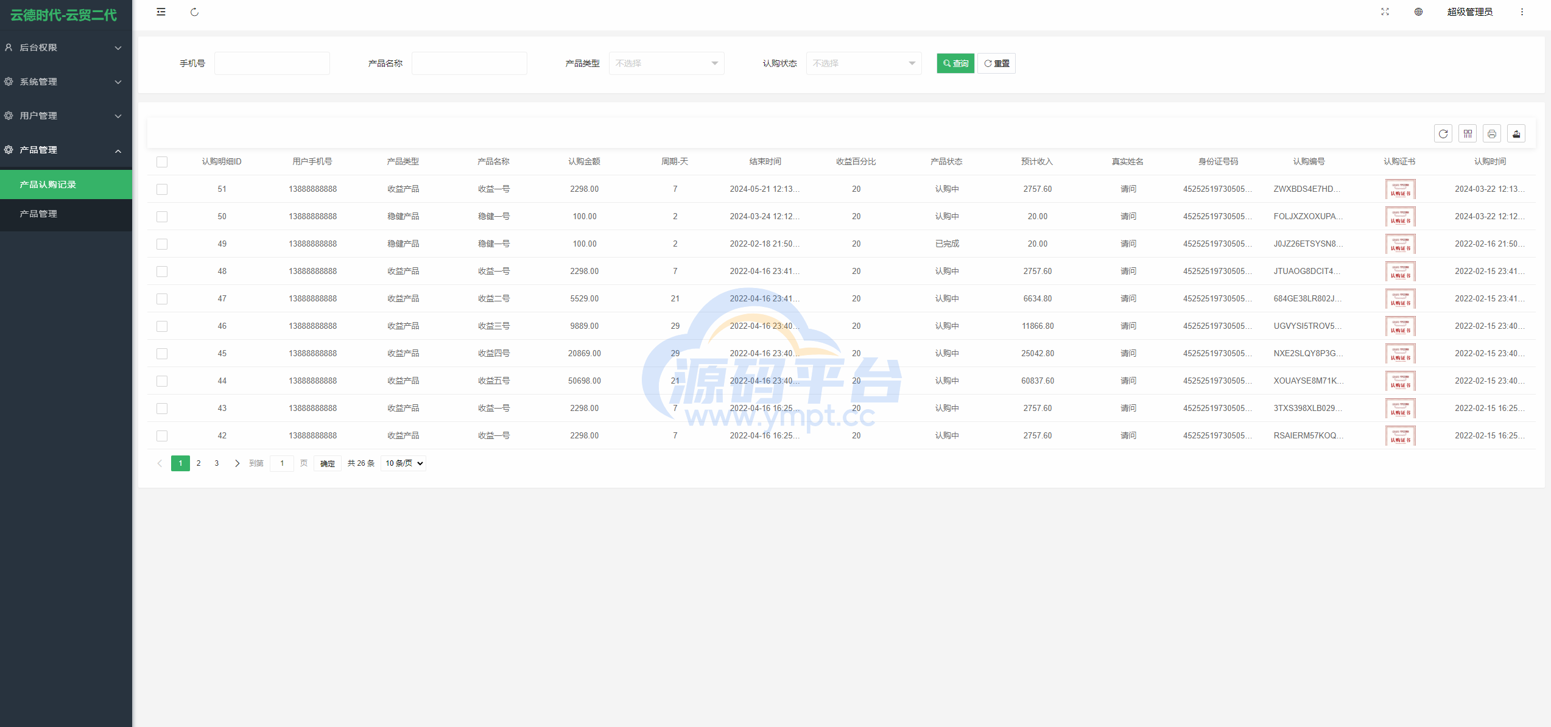Image resolution: width=1551 pixels, height=727 pixels.
Task: Toggle the select-all header checkbox
Action: 162,162
